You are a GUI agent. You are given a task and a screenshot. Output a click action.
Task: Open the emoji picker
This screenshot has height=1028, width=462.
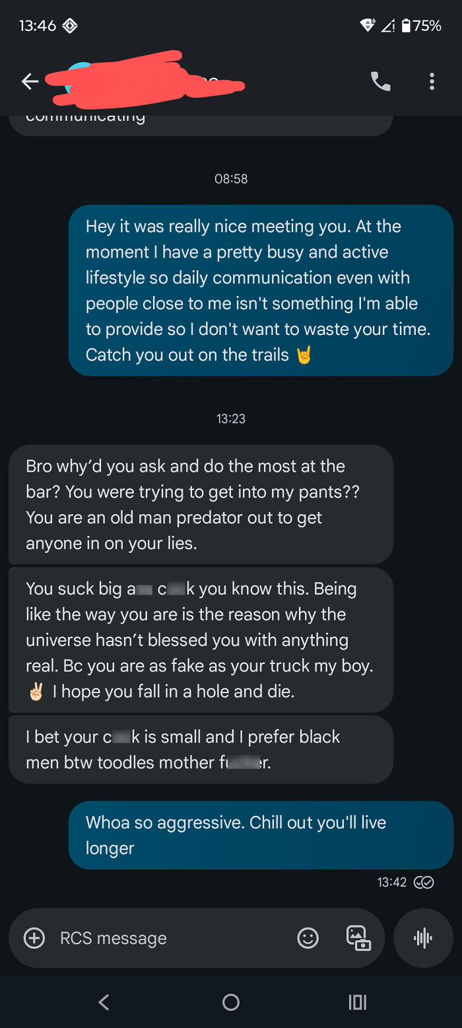[308, 937]
